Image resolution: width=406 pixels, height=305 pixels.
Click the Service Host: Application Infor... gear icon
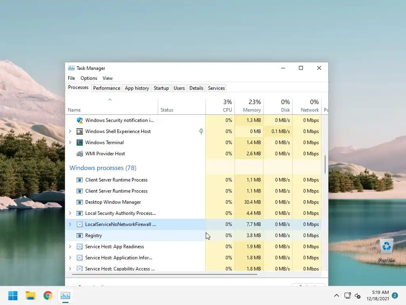79,258
